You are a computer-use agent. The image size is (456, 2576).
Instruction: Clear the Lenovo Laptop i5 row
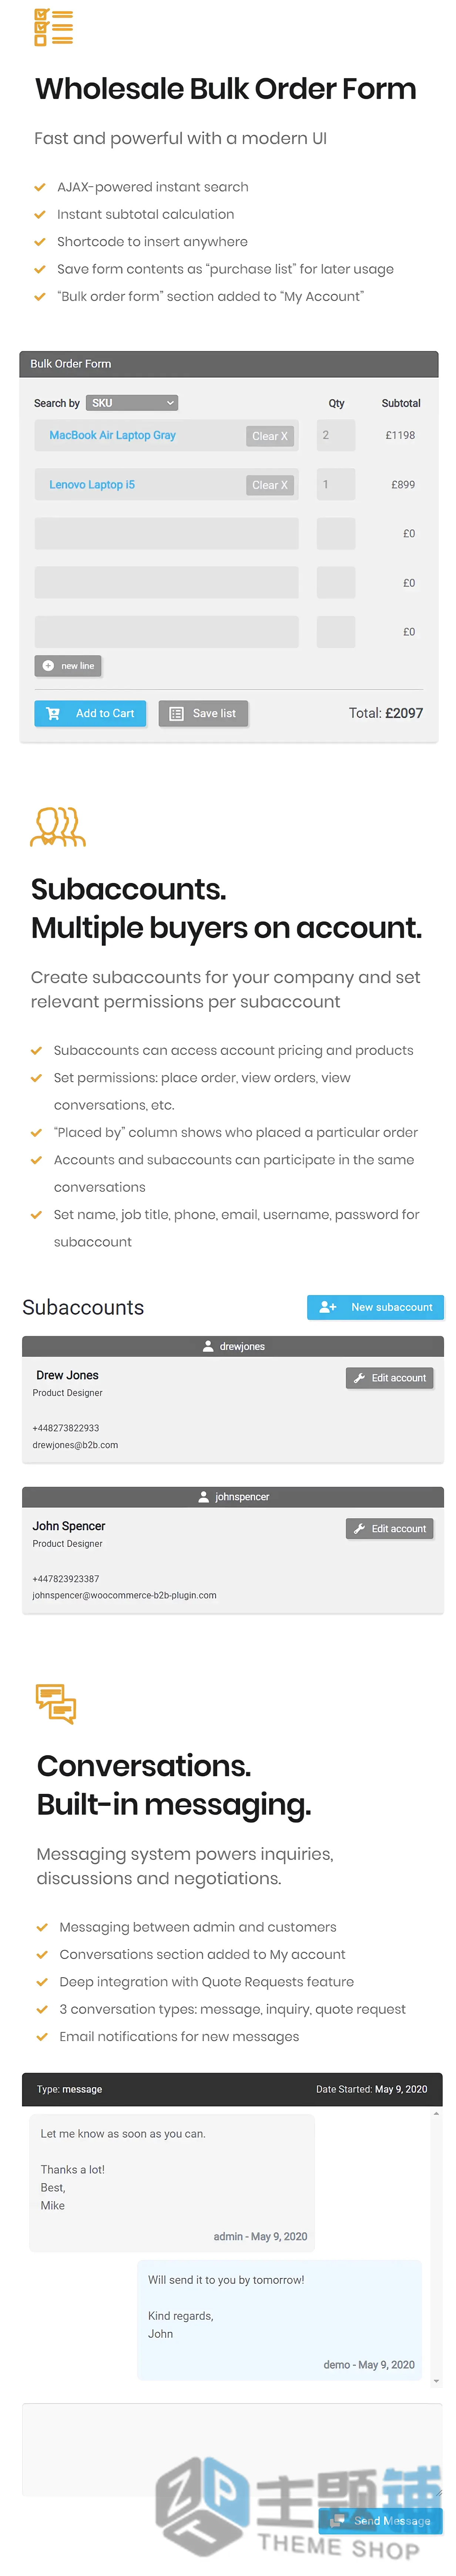[269, 485]
